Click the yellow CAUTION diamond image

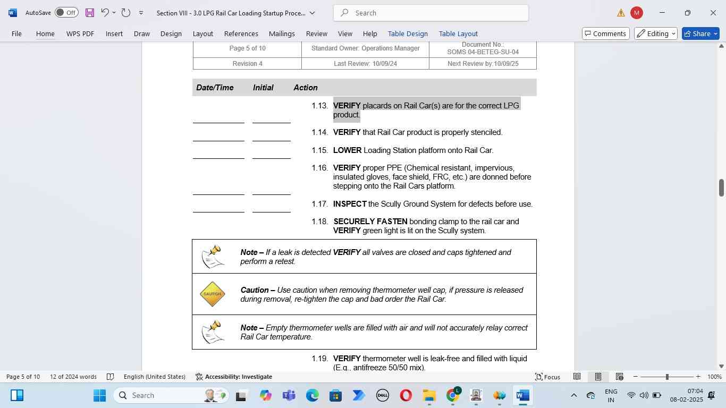(212, 294)
